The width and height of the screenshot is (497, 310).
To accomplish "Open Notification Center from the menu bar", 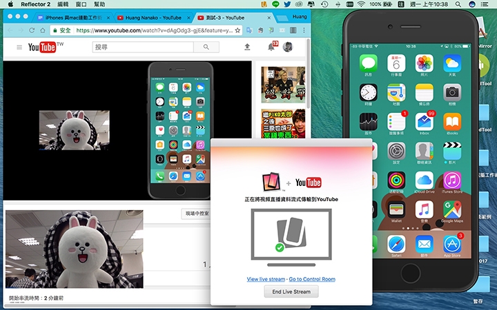I will pos(485,4).
